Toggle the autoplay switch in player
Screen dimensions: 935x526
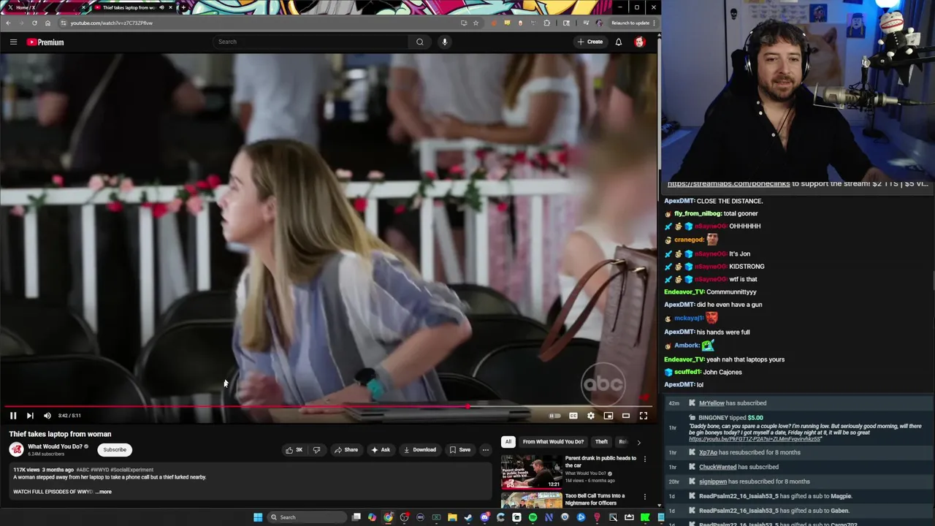pyautogui.click(x=555, y=416)
